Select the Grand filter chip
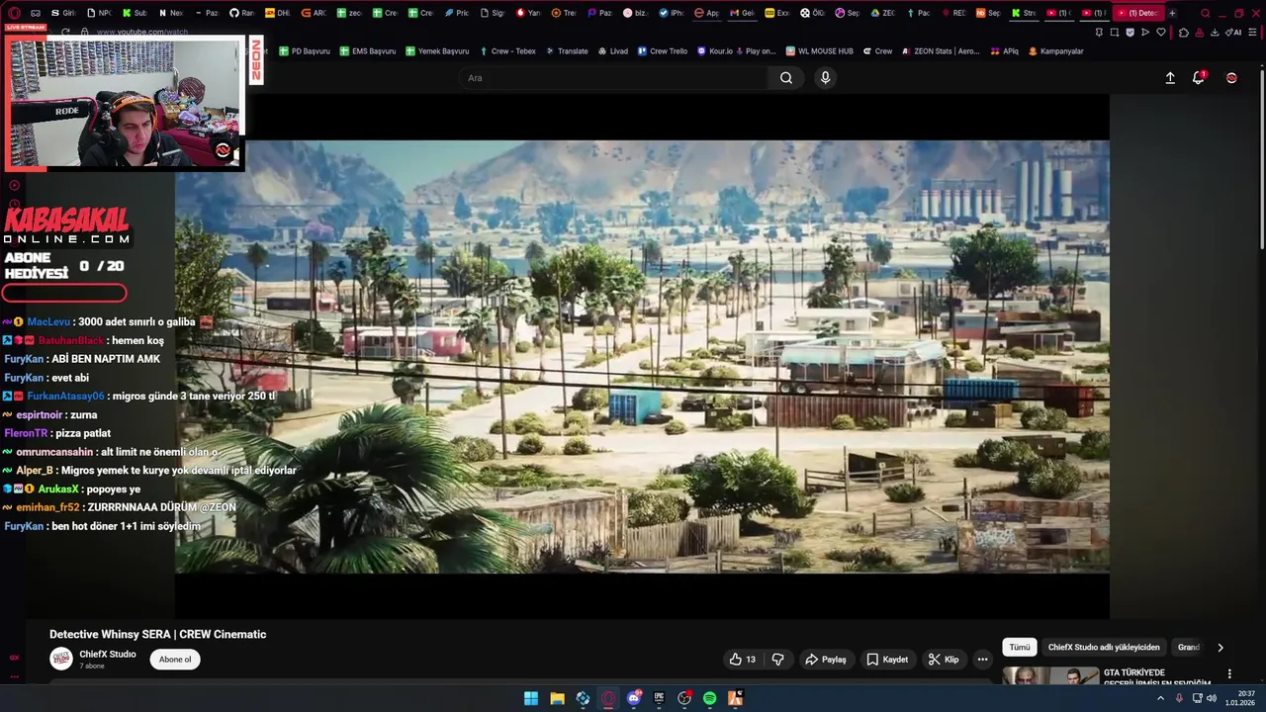The width and height of the screenshot is (1266, 712). pyautogui.click(x=1189, y=648)
